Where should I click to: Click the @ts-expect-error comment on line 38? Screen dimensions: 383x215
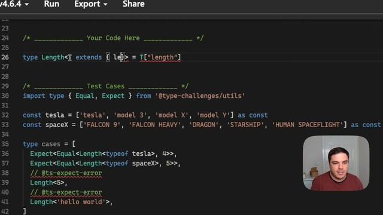[x=66, y=173]
